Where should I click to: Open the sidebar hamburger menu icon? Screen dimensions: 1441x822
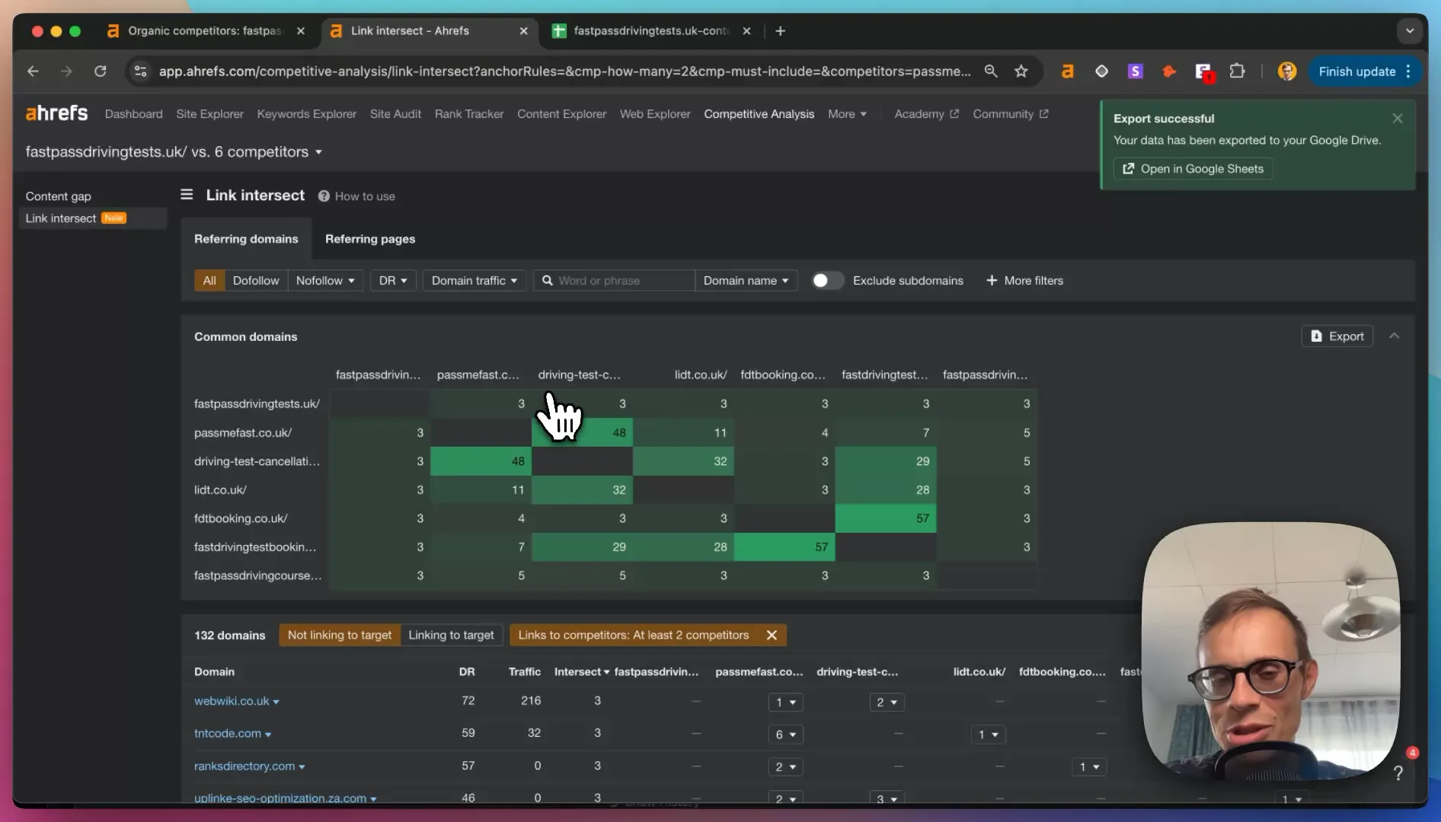(187, 195)
